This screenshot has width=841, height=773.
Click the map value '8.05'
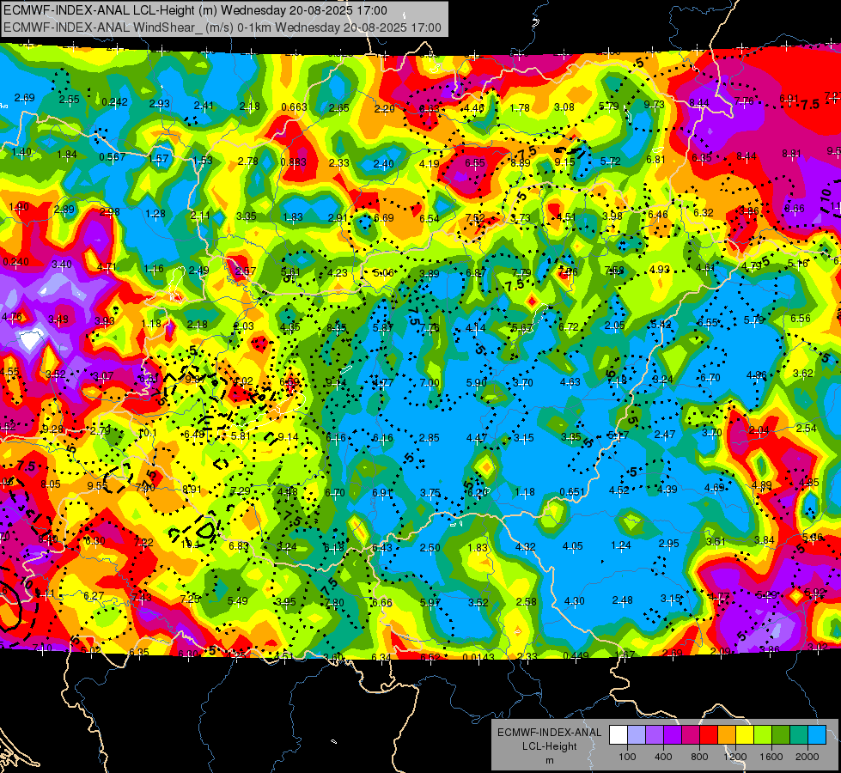click(51, 484)
